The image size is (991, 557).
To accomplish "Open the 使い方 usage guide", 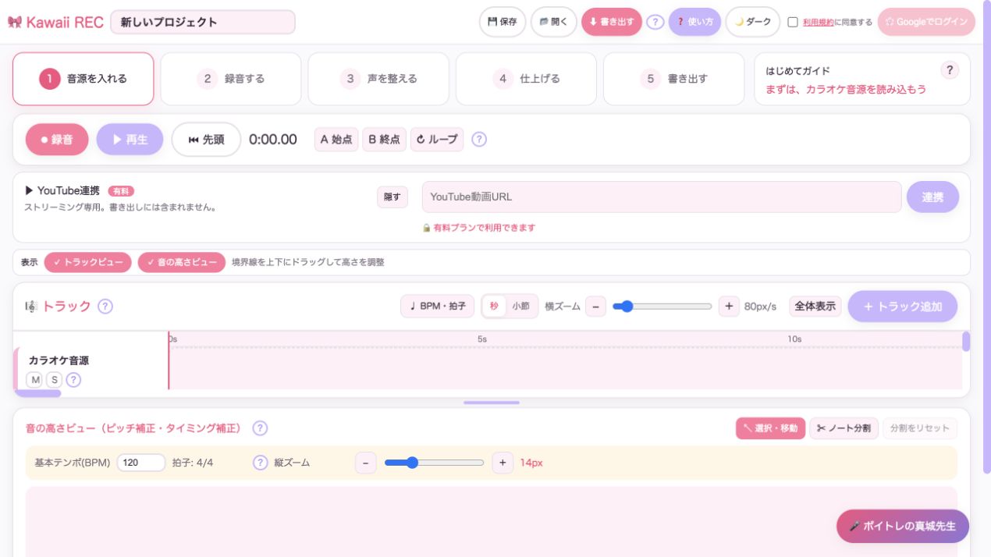I will click(694, 22).
